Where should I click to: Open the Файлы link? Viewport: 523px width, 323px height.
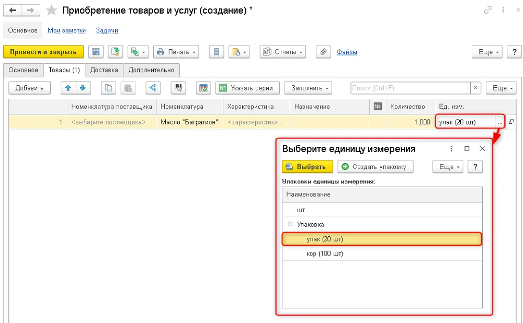[x=347, y=52]
